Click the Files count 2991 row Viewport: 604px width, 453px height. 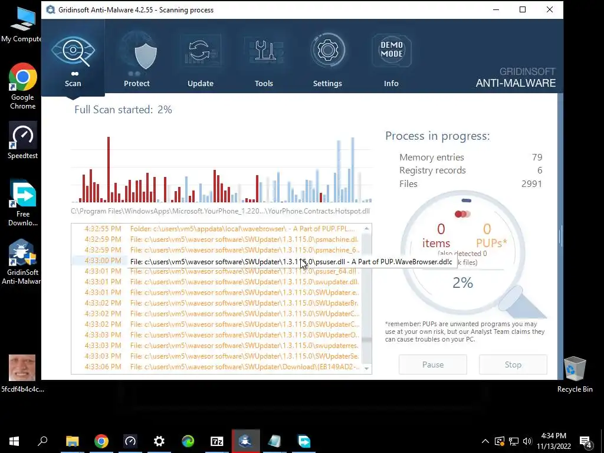[471, 184]
